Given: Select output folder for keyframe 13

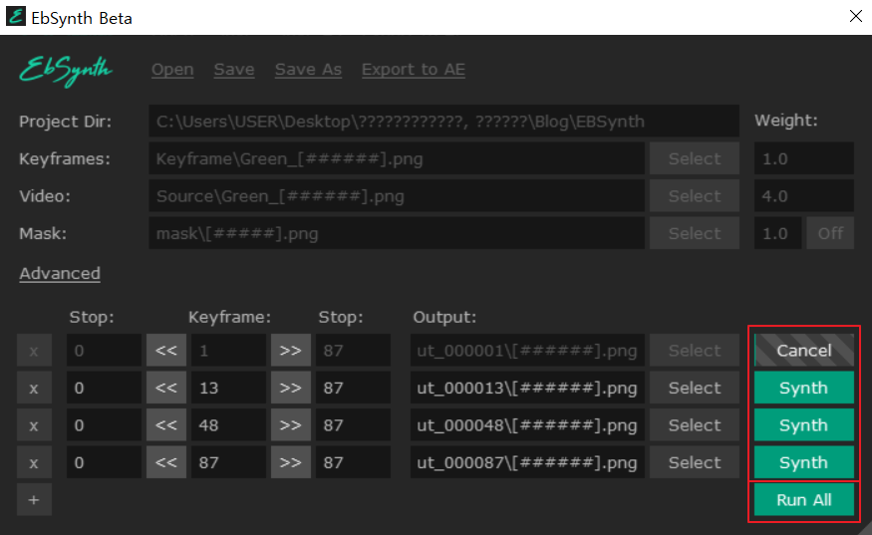Looking at the screenshot, I should tap(694, 388).
